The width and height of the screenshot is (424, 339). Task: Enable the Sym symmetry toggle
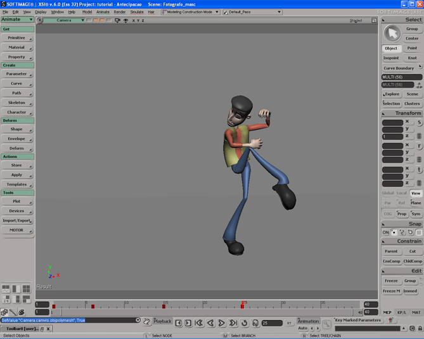pyautogui.click(x=416, y=214)
